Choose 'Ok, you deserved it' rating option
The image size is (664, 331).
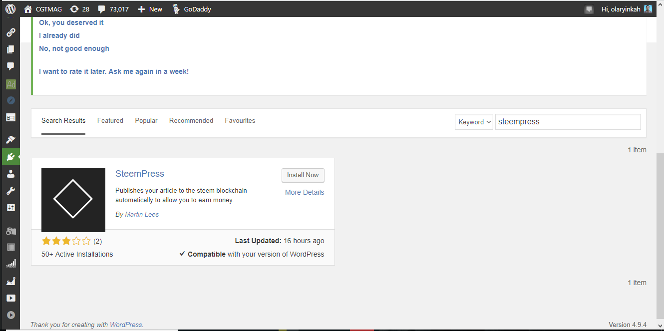coord(71,22)
